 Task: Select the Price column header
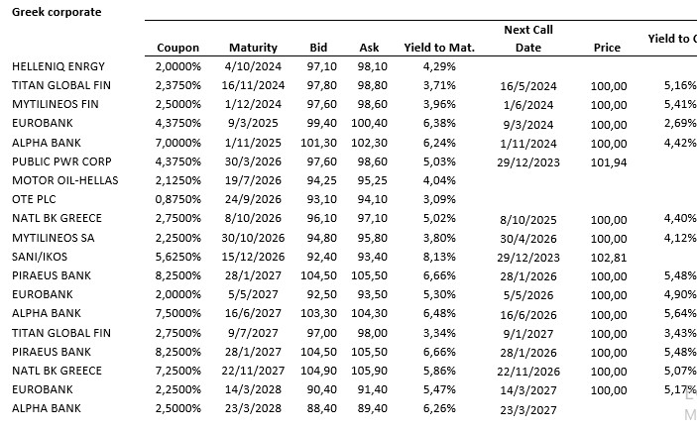[607, 48]
